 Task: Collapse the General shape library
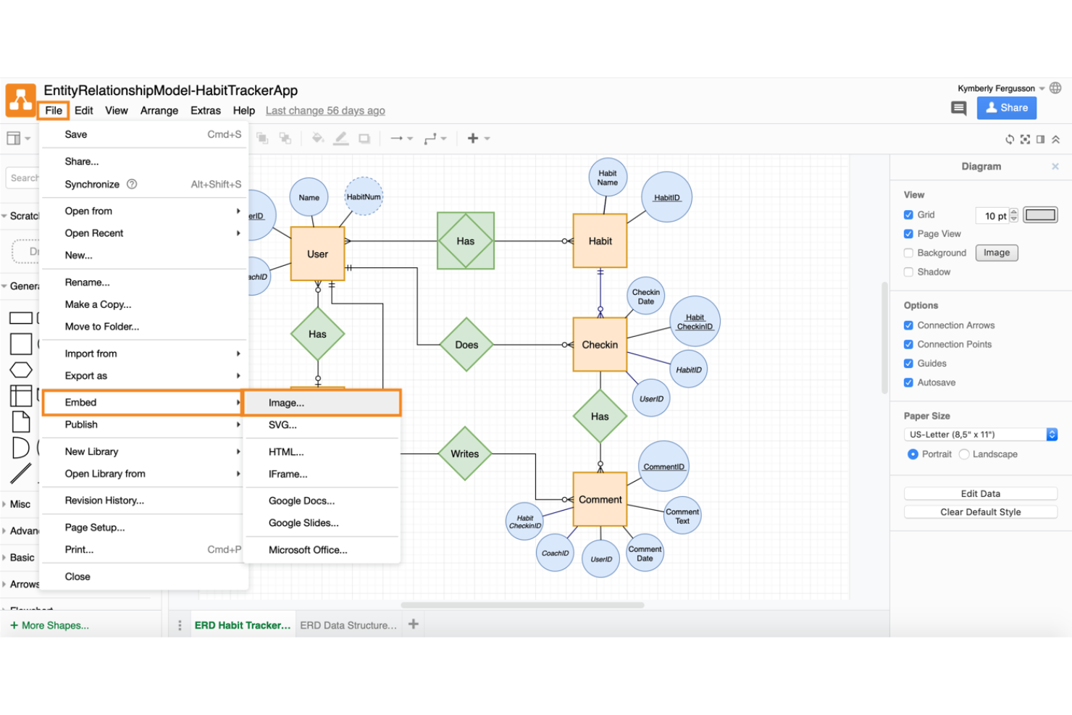coord(20,286)
